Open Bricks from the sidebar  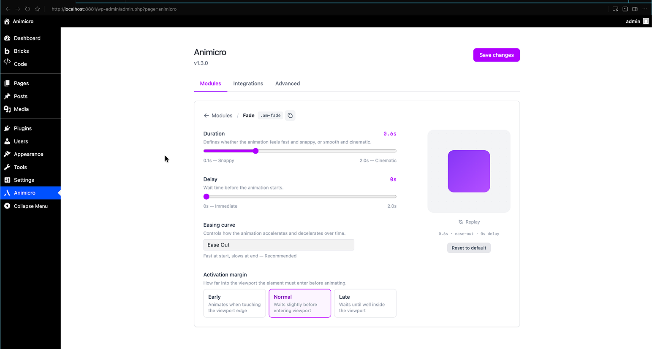coord(20,51)
